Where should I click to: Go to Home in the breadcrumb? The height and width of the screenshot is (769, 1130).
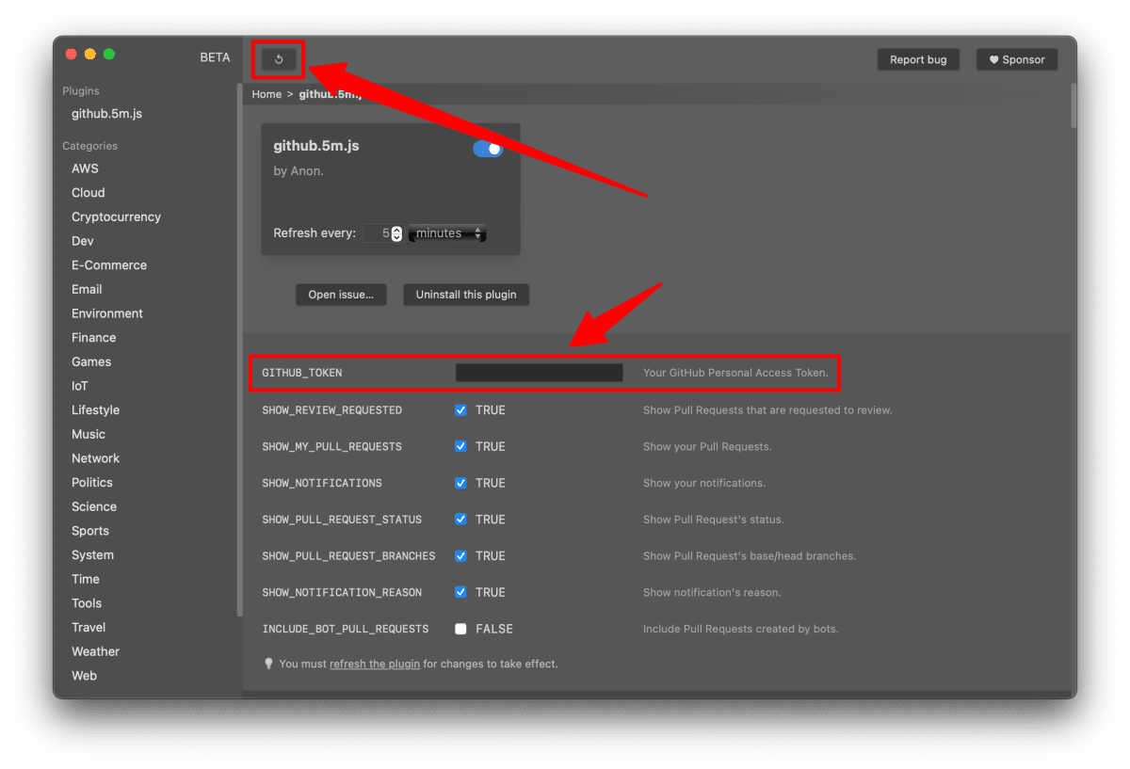point(266,94)
